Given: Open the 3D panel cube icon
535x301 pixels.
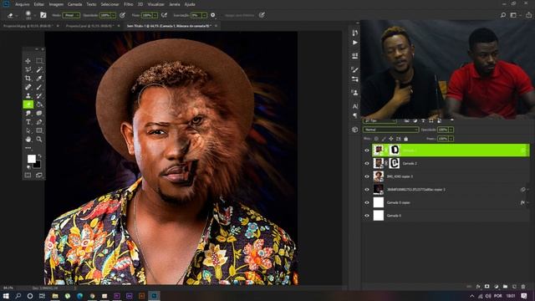Looking at the screenshot, I should click(x=354, y=130).
